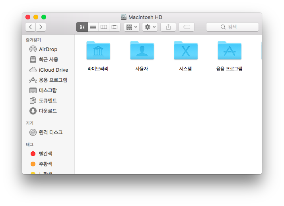Image resolution: width=284 pixels, height=206 pixels.
Task: Click the Edit Tags toolbar button
Action: (187, 27)
